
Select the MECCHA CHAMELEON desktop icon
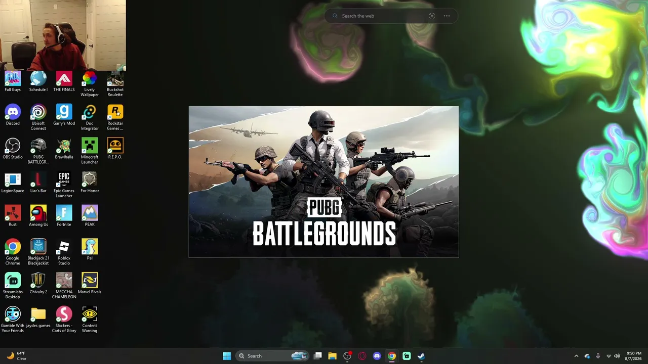(x=64, y=287)
